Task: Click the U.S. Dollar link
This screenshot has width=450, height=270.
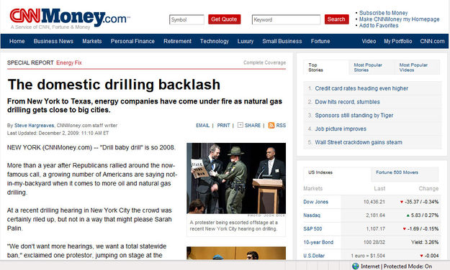Action: coord(314,256)
